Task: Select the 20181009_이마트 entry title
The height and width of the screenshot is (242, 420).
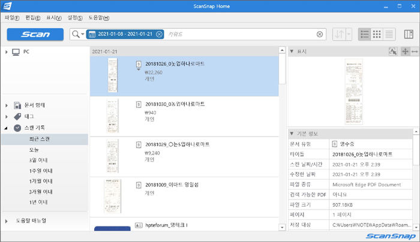Action: click(x=172, y=184)
